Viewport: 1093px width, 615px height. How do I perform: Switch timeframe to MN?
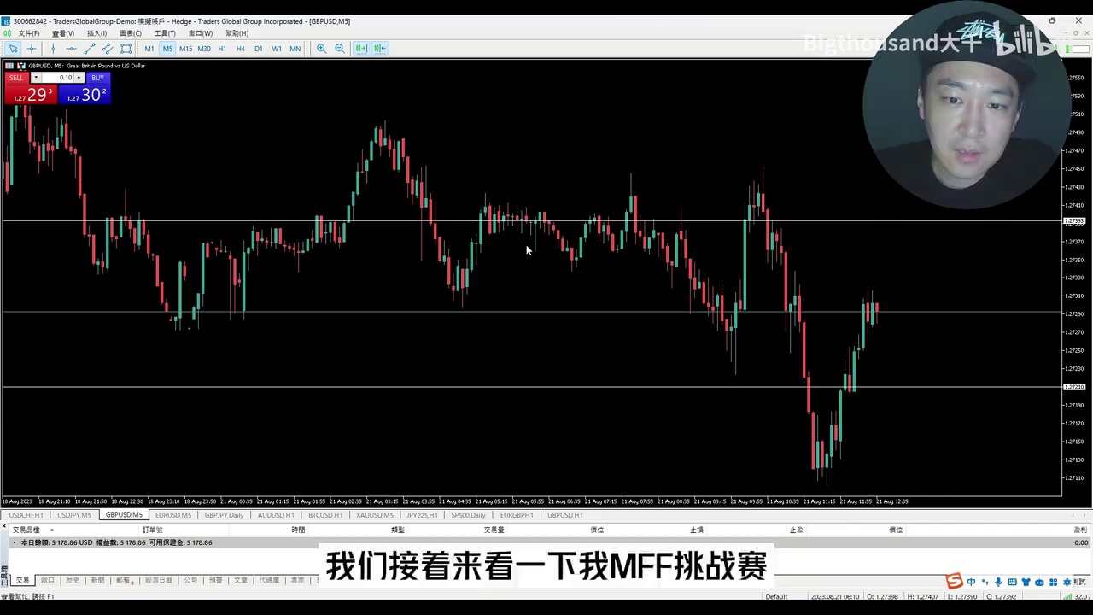point(295,49)
